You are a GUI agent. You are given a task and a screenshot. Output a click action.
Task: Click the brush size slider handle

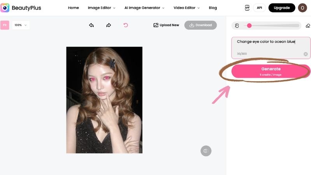tap(249, 26)
